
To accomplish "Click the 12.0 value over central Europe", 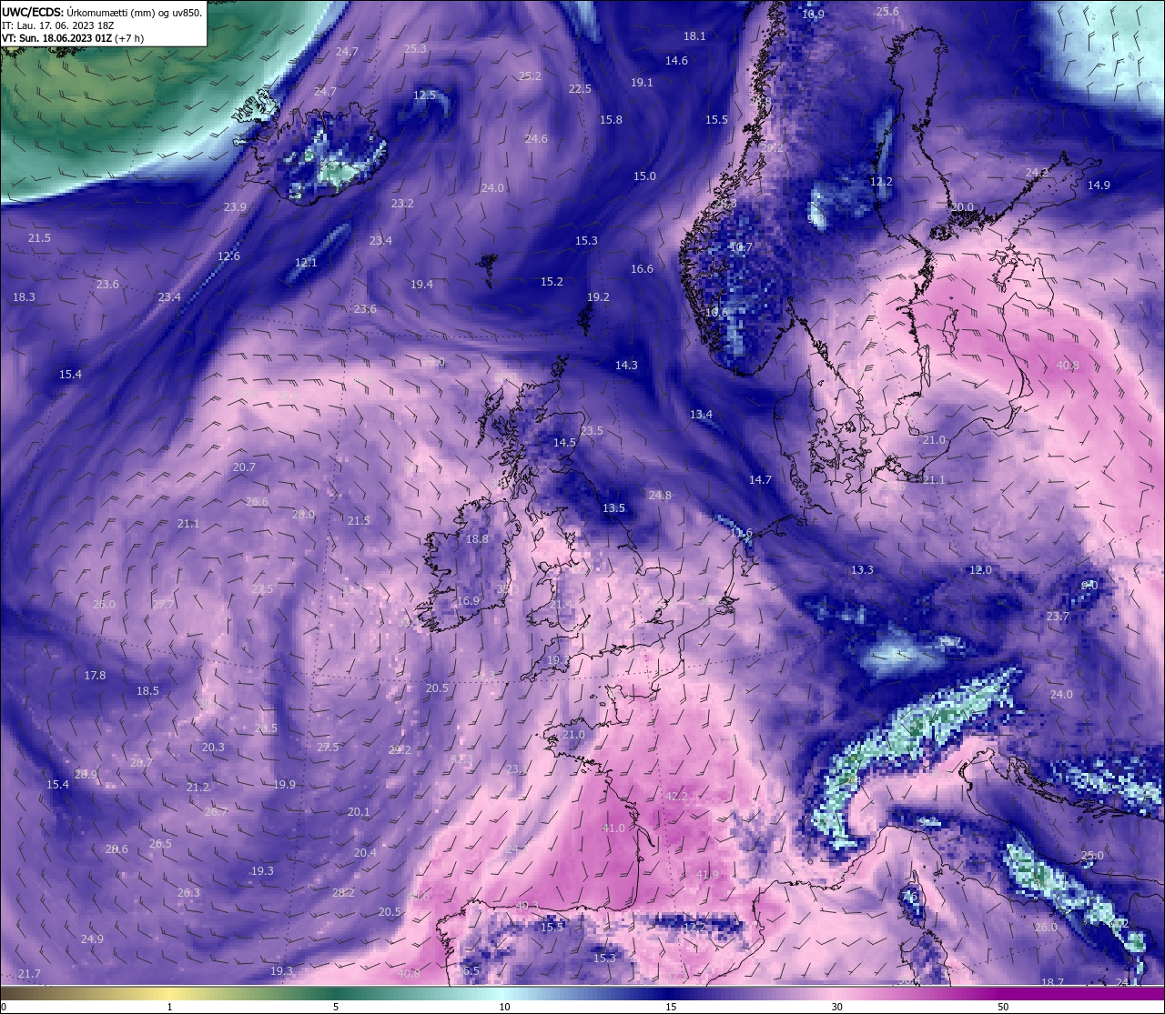I will 980,570.
